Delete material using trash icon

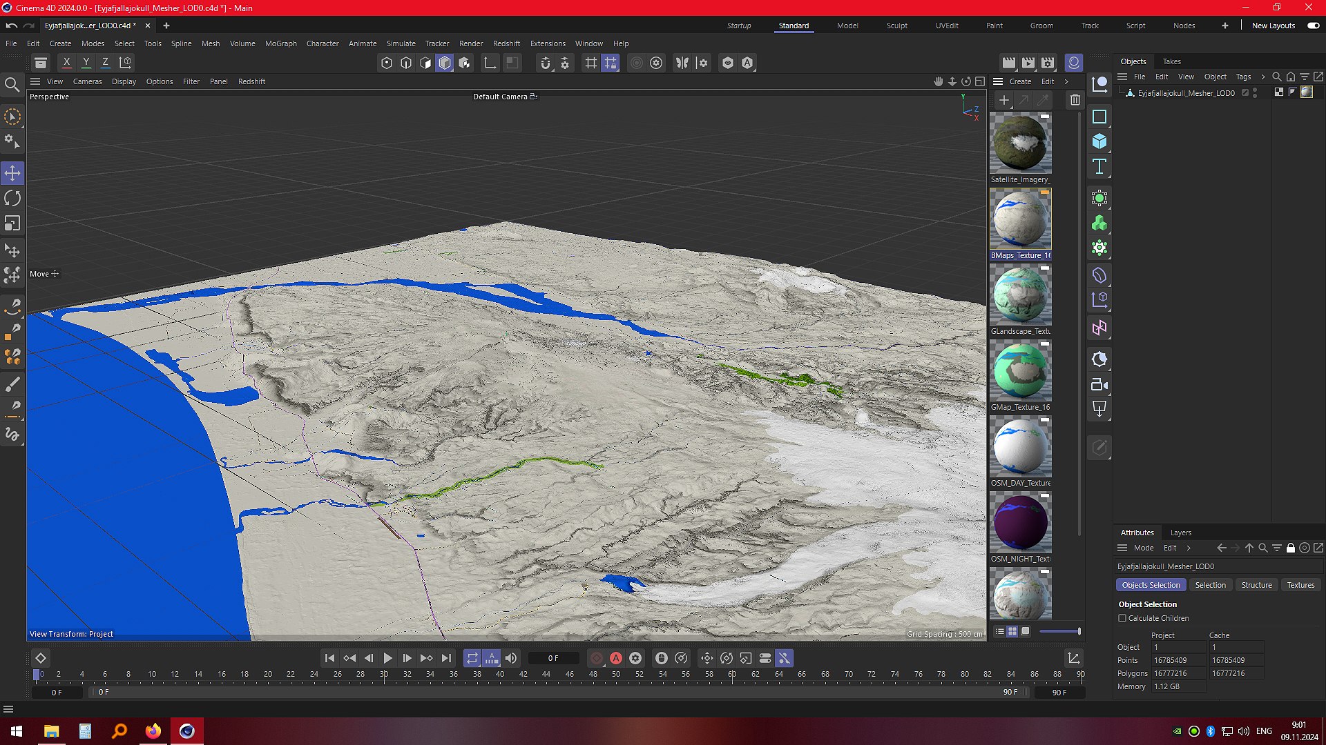[x=1075, y=100]
